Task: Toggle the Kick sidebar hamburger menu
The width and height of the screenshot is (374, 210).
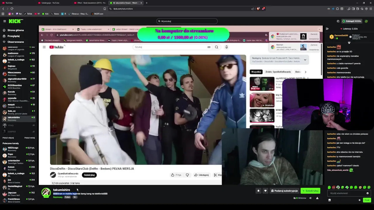Action: (x=5, y=21)
